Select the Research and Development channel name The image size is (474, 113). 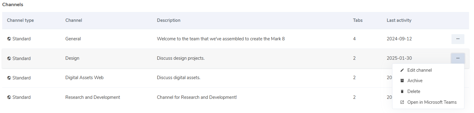93,97
